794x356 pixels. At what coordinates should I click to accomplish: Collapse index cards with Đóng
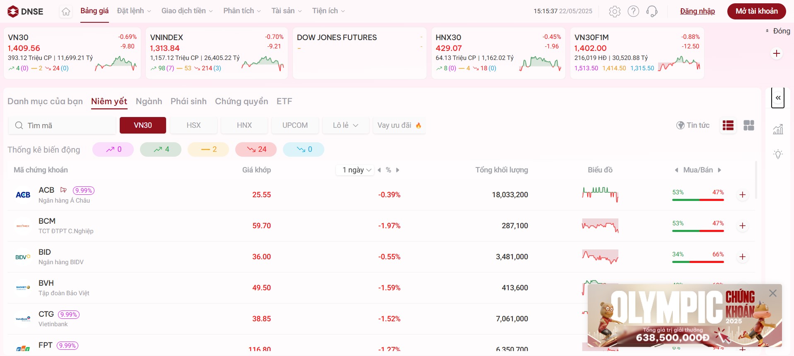(x=777, y=31)
